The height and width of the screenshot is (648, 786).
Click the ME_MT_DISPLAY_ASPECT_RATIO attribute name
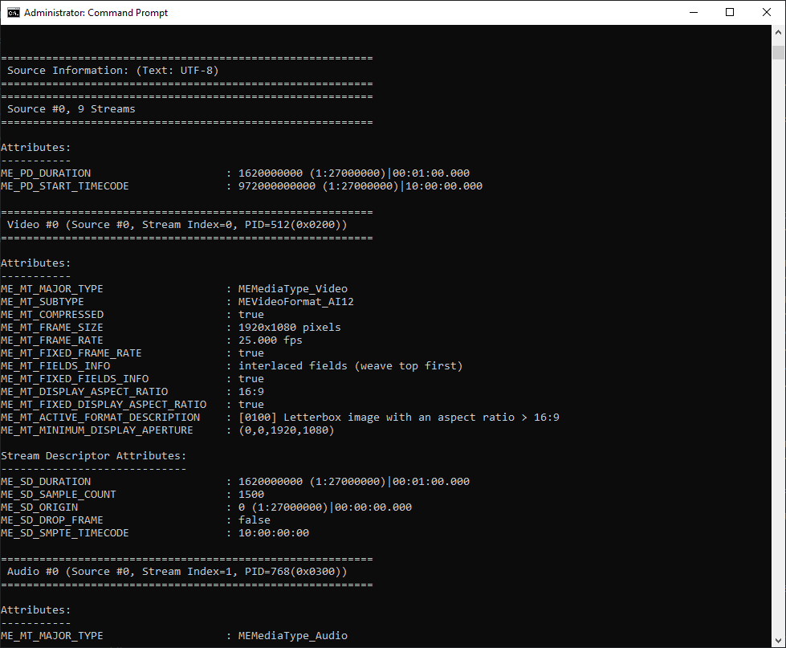(x=84, y=391)
